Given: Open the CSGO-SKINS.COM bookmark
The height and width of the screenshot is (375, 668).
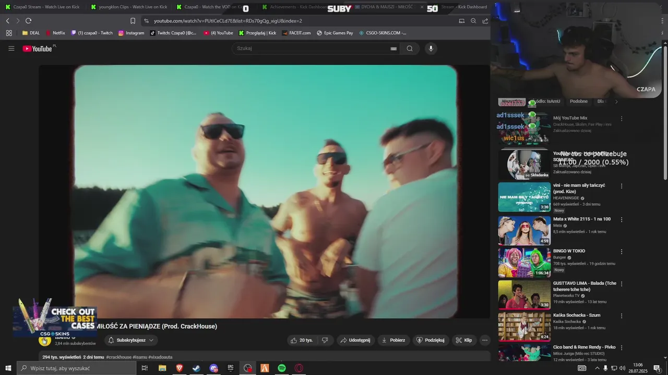Looking at the screenshot, I should [383, 33].
